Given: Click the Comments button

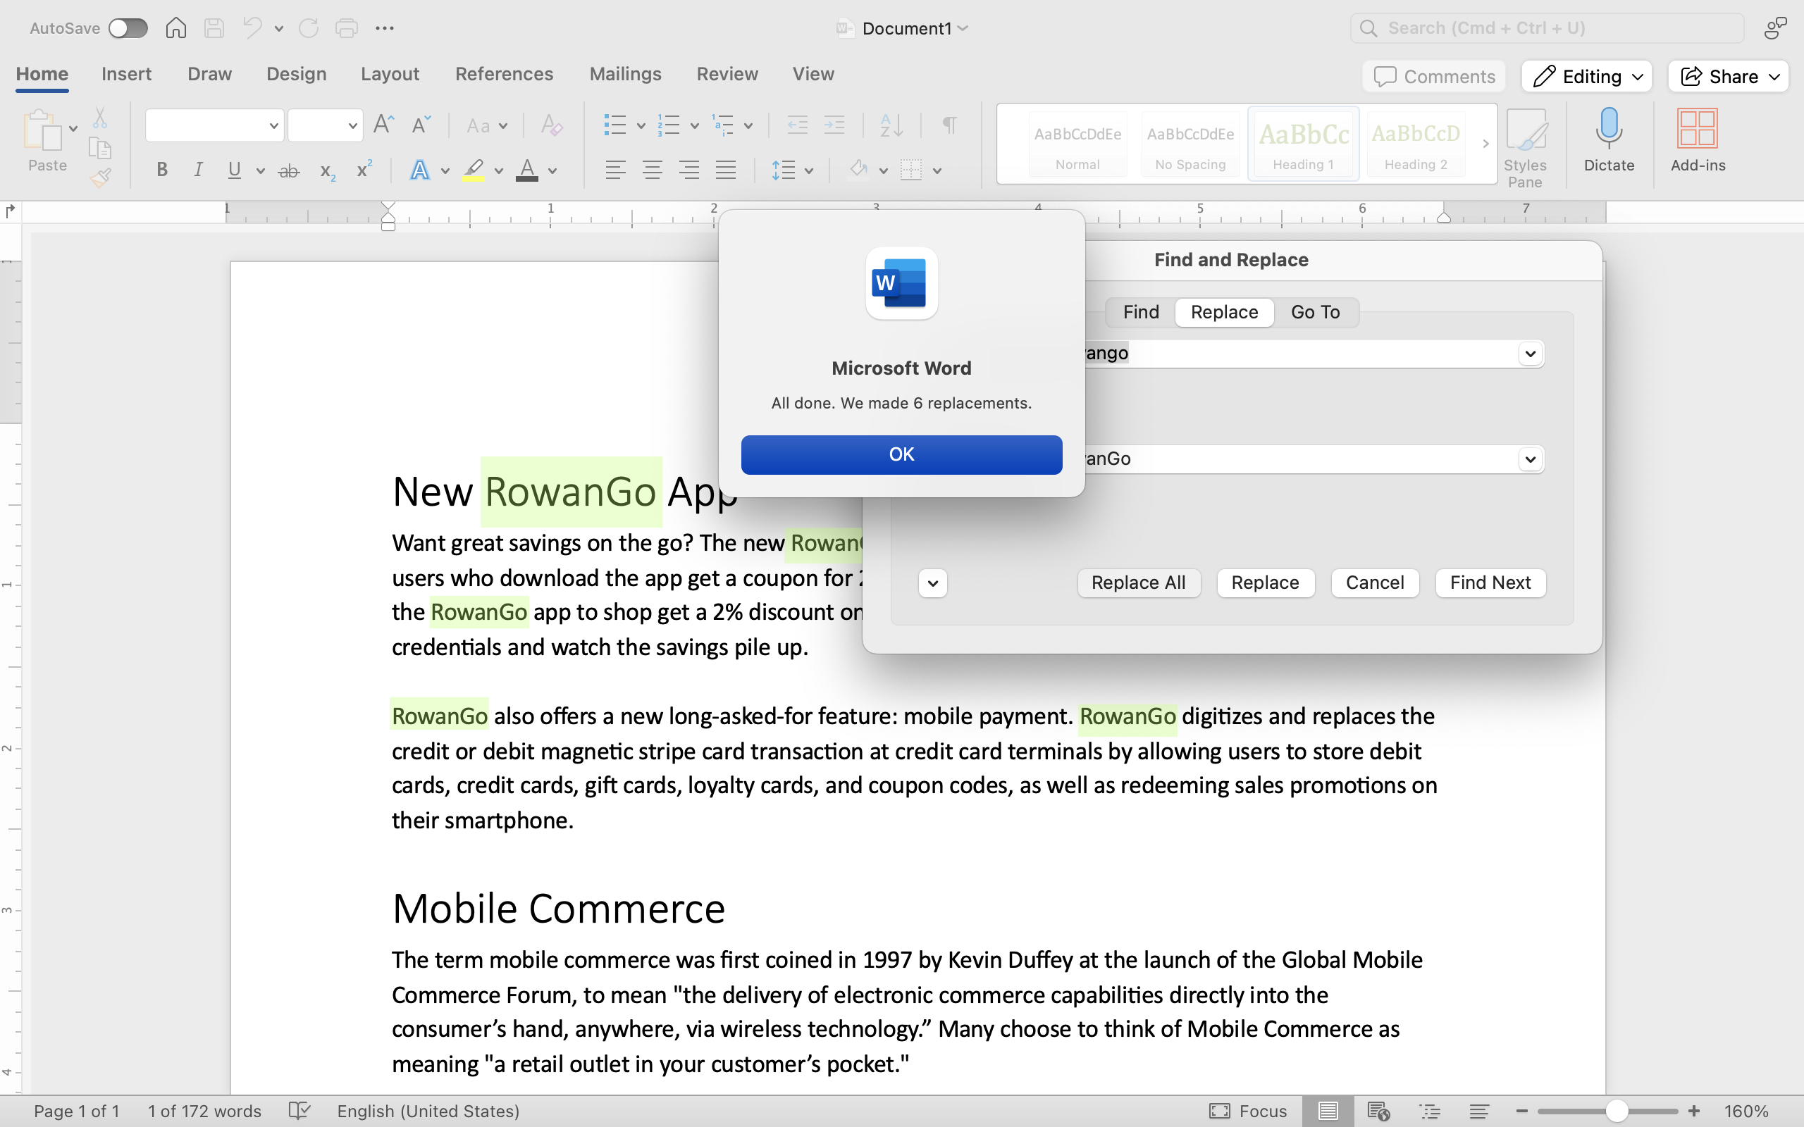Looking at the screenshot, I should click(x=1434, y=76).
